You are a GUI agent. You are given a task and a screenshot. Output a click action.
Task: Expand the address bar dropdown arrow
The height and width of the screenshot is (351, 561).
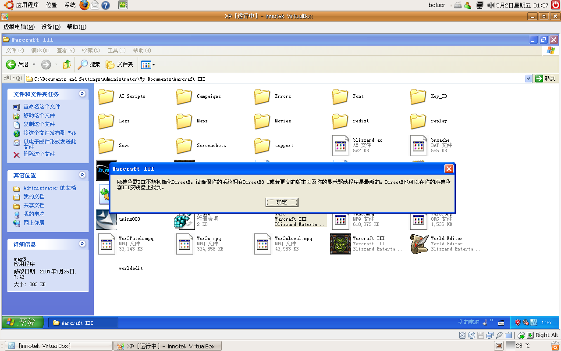click(529, 79)
